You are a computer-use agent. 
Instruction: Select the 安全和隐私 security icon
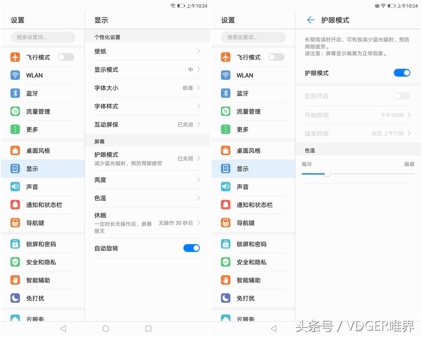15,262
